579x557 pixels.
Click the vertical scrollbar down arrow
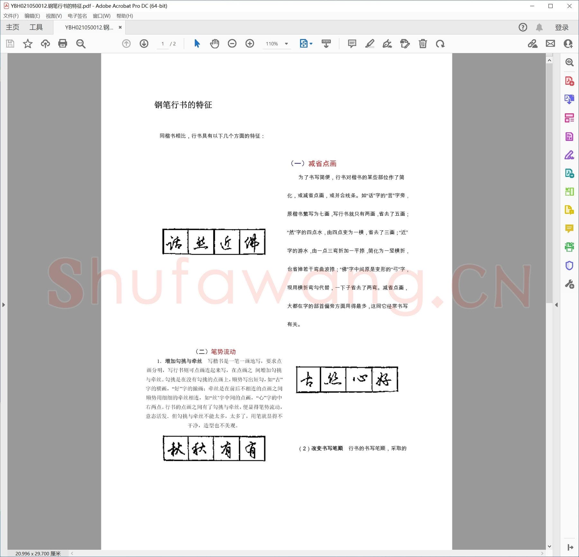coord(549,546)
